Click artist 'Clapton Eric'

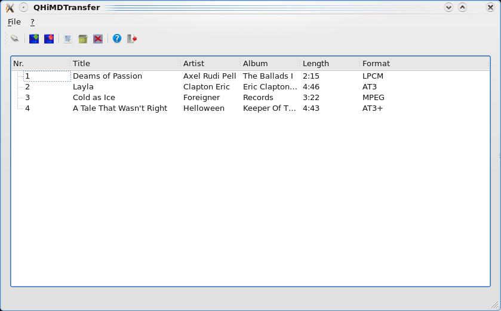coord(207,87)
